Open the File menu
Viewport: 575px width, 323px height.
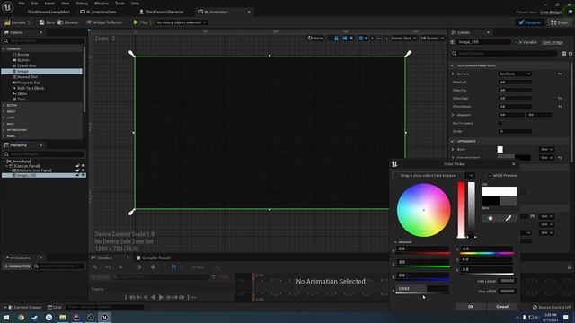22,4
